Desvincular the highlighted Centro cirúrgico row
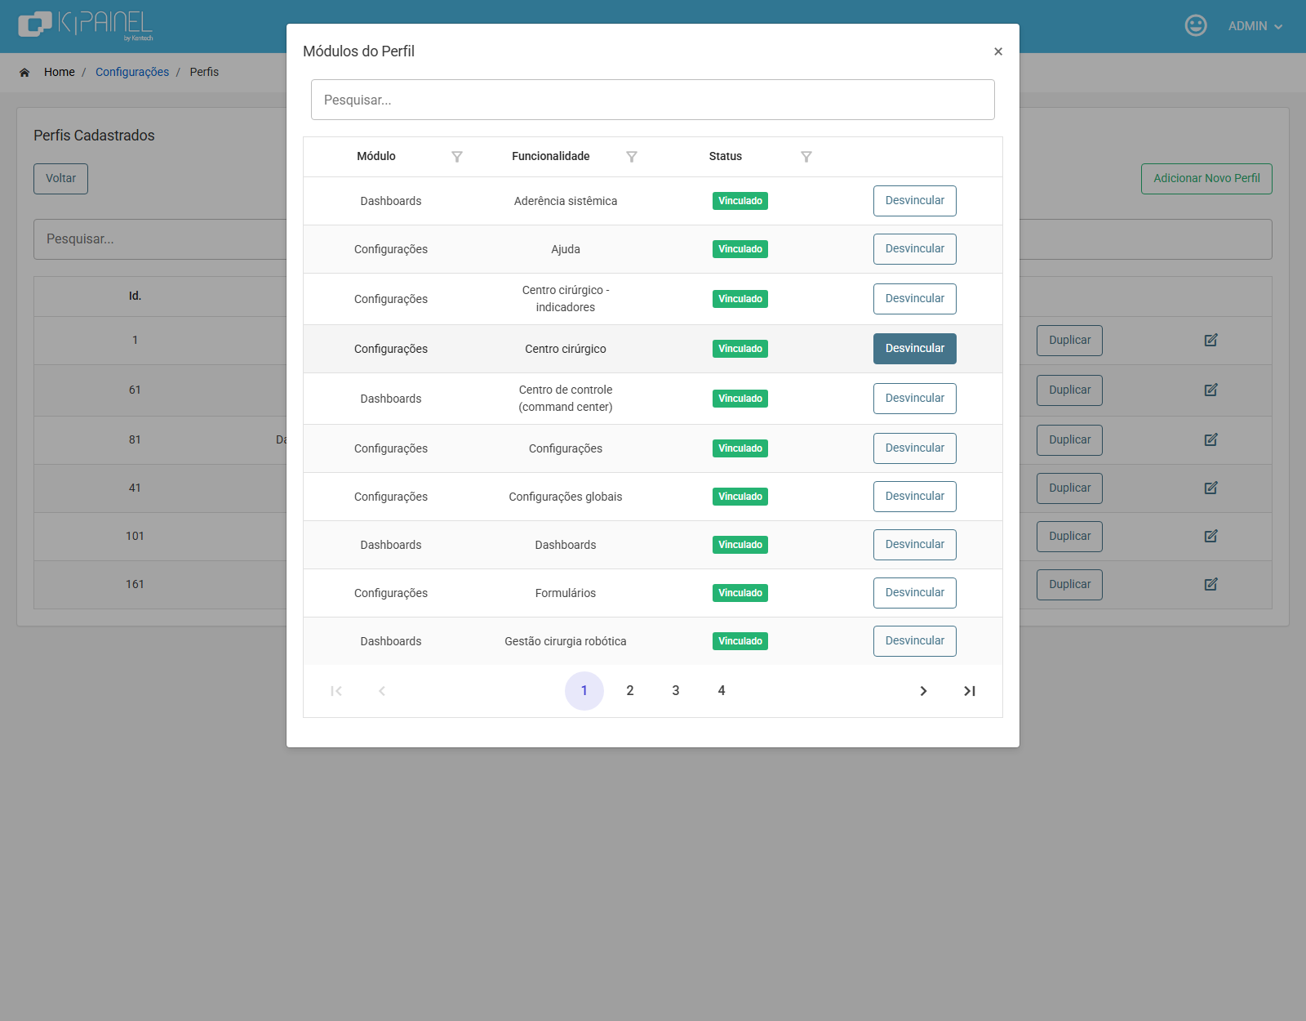 915,349
